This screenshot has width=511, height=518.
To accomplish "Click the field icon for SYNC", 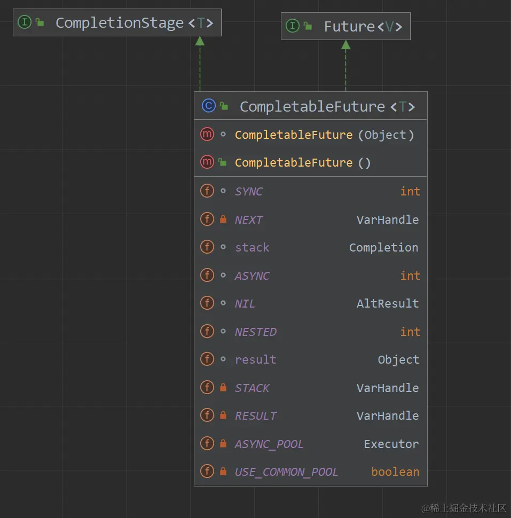I will pos(207,191).
